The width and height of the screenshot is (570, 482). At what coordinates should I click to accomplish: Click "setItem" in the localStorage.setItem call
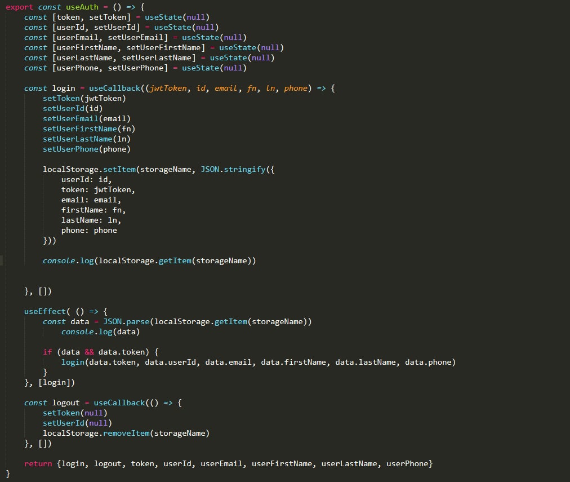(x=119, y=170)
